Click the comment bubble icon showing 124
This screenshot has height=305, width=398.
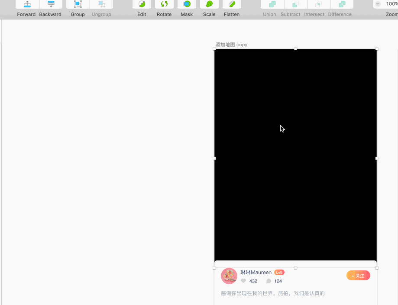(x=268, y=281)
